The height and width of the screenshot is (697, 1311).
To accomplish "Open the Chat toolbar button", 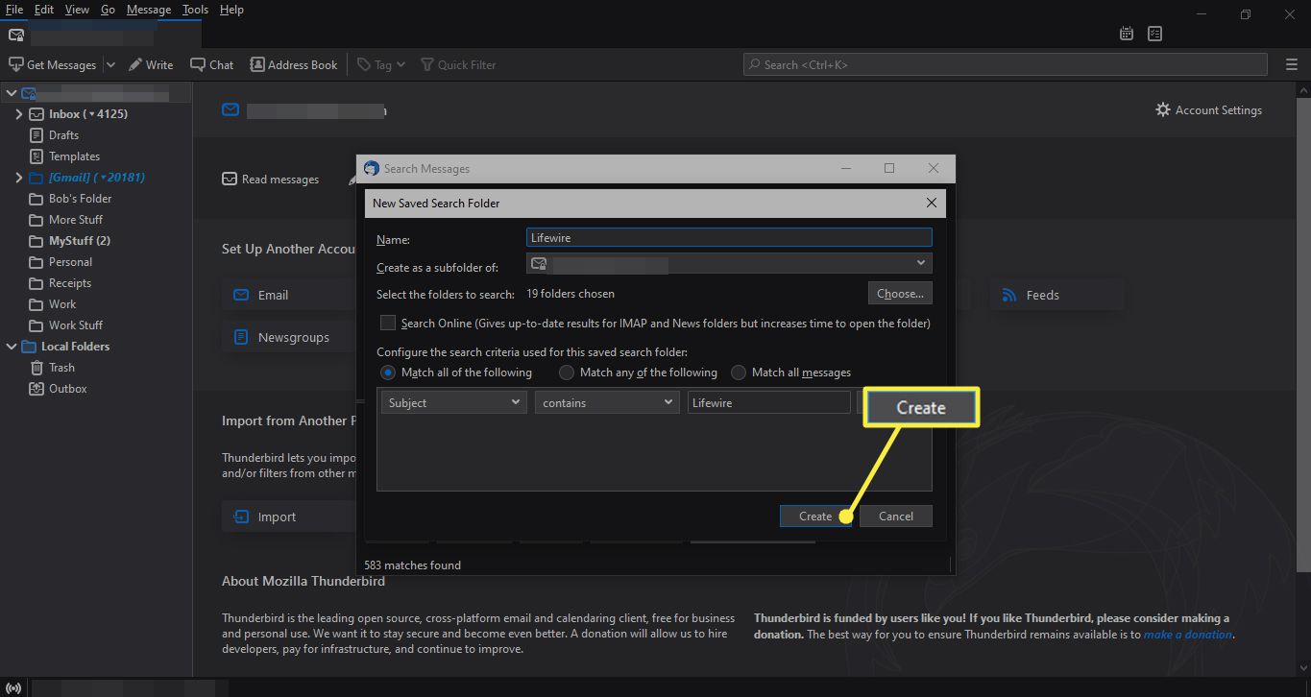I will tap(211, 64).
